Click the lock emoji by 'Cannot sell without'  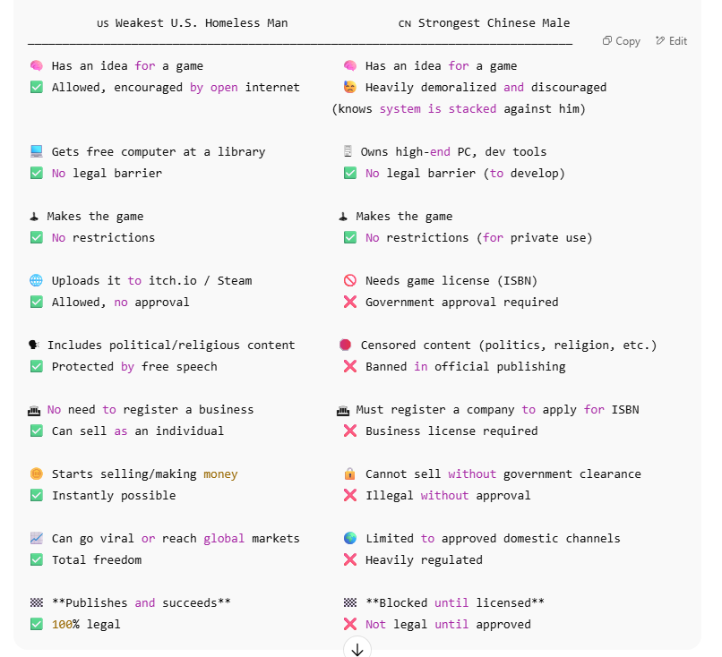350,474
